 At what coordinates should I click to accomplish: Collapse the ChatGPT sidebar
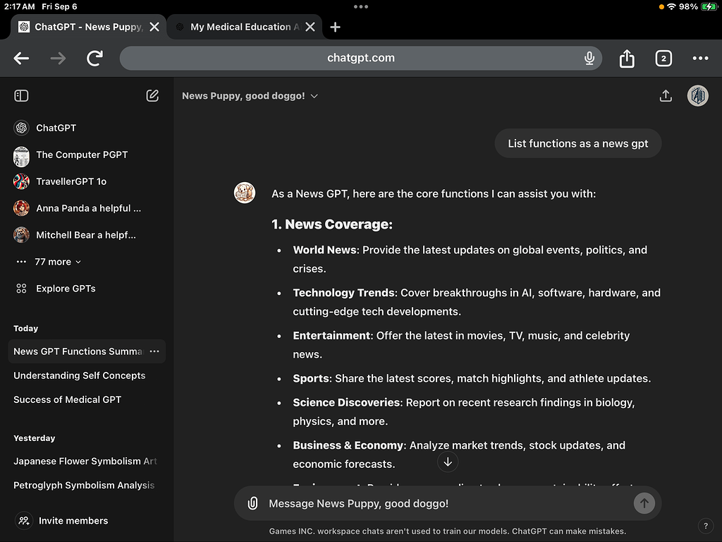pyautogui.click(x=21, y=95)
